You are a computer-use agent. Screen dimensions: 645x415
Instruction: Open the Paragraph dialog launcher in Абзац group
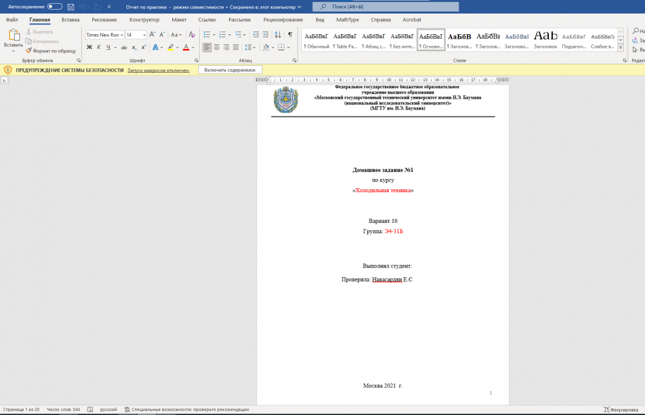pyautogui.click(x=295, y=61)
